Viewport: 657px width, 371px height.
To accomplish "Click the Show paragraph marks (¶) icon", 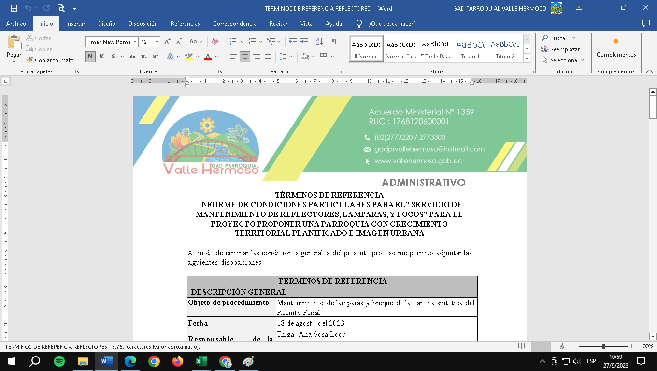I will (334, 42).
